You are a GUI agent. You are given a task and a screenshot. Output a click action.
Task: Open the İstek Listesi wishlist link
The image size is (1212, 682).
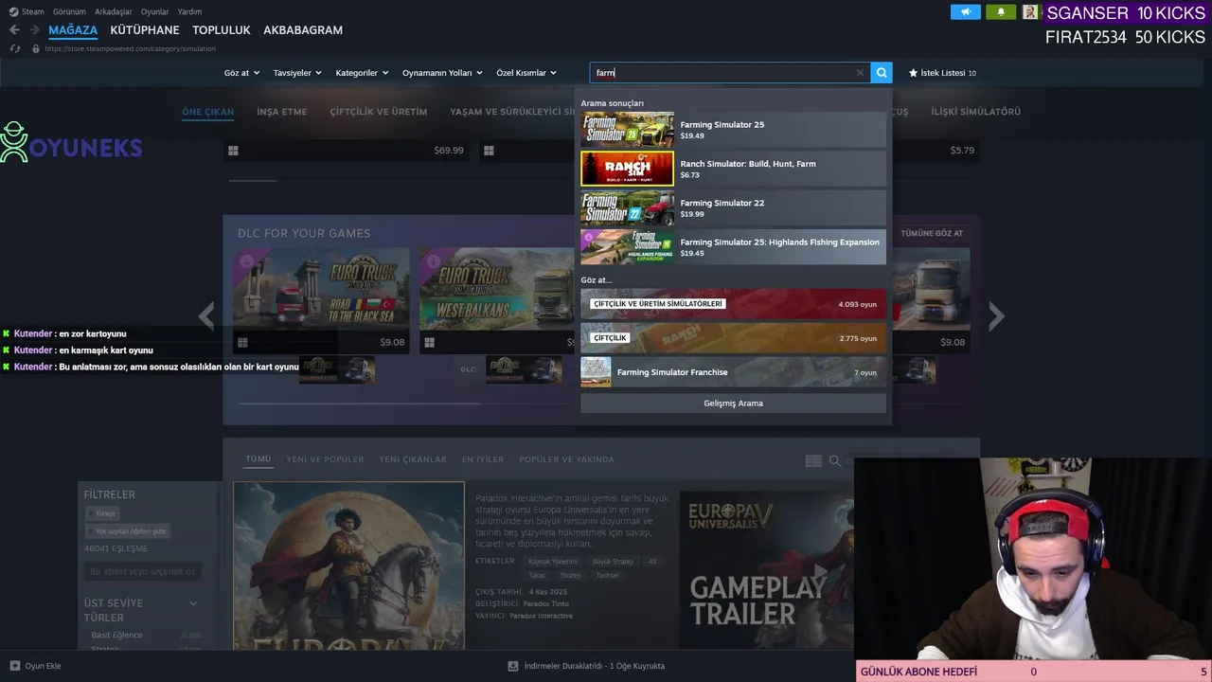click(x=942, y=73)
